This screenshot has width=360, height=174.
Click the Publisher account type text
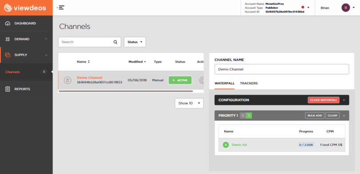[272, 8]
